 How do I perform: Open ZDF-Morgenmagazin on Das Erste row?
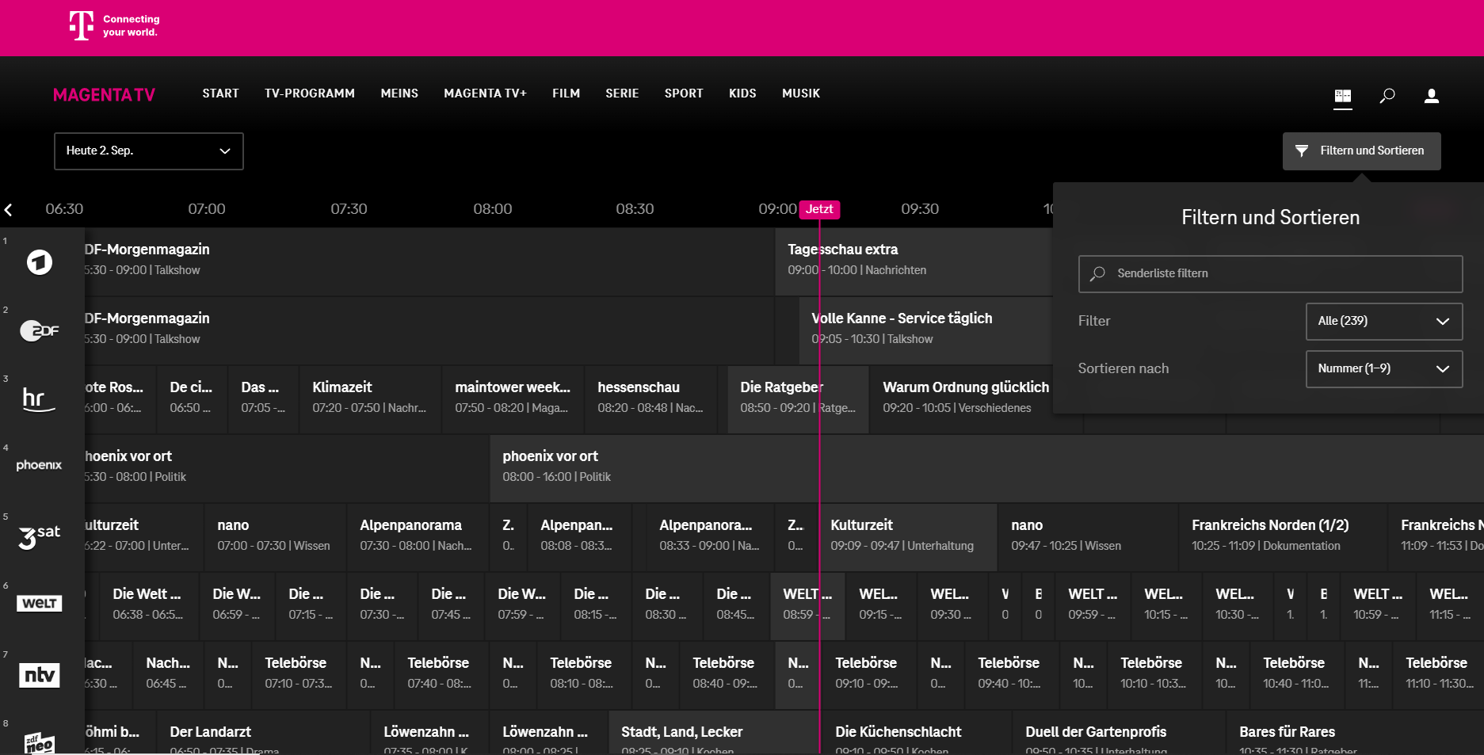(x=429, y=261)
